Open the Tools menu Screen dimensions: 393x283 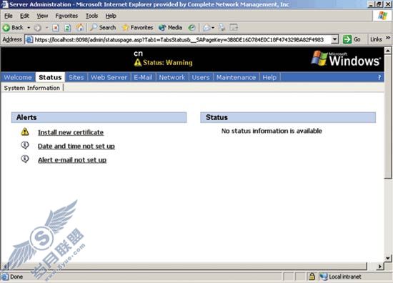point(91,16)
